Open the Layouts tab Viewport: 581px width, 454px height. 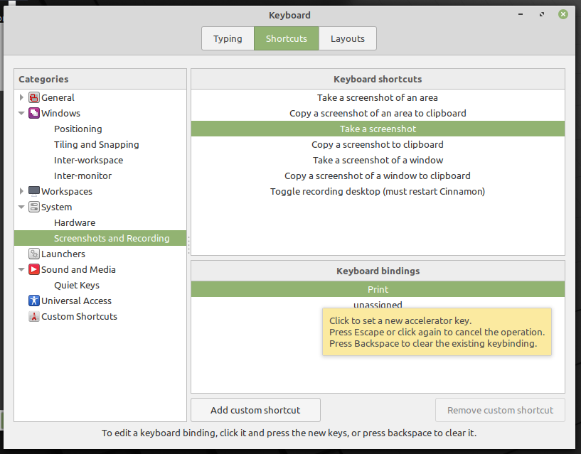[x=347, y=39]
